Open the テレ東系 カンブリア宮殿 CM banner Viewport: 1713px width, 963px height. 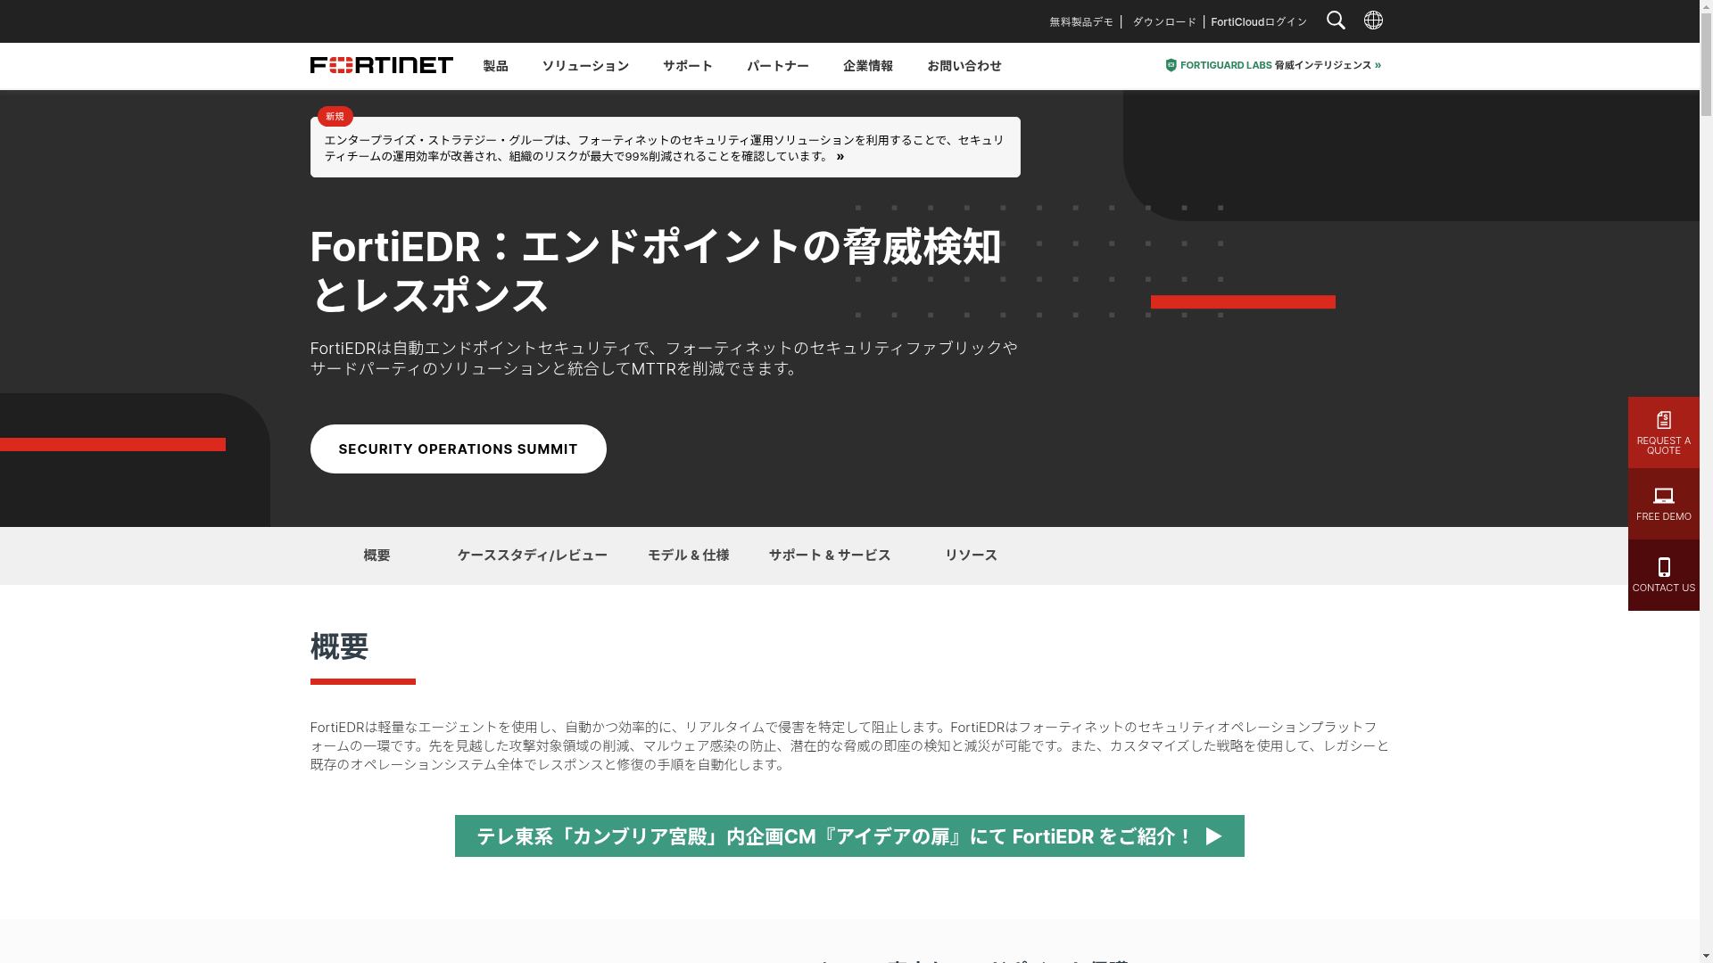(849, 836)
